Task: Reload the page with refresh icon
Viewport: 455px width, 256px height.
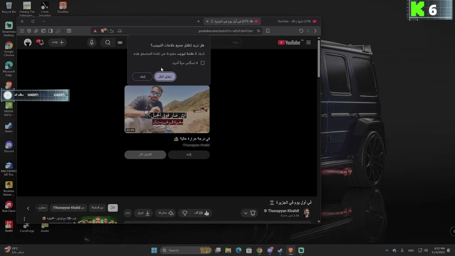Action: (x=301, y=31)
